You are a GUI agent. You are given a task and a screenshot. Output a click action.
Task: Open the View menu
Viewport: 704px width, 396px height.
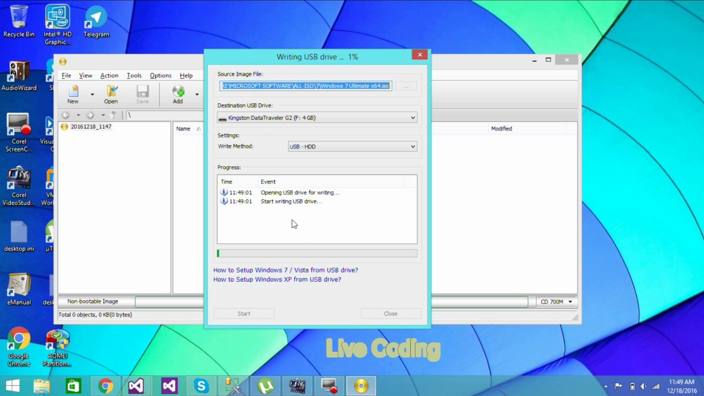85,75
